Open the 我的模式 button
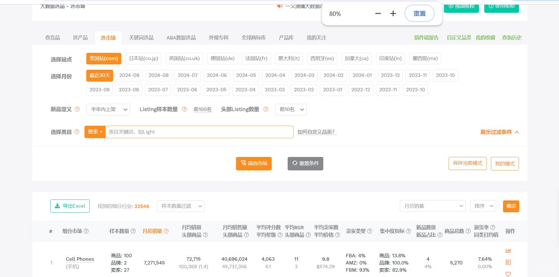 (505, 164)
